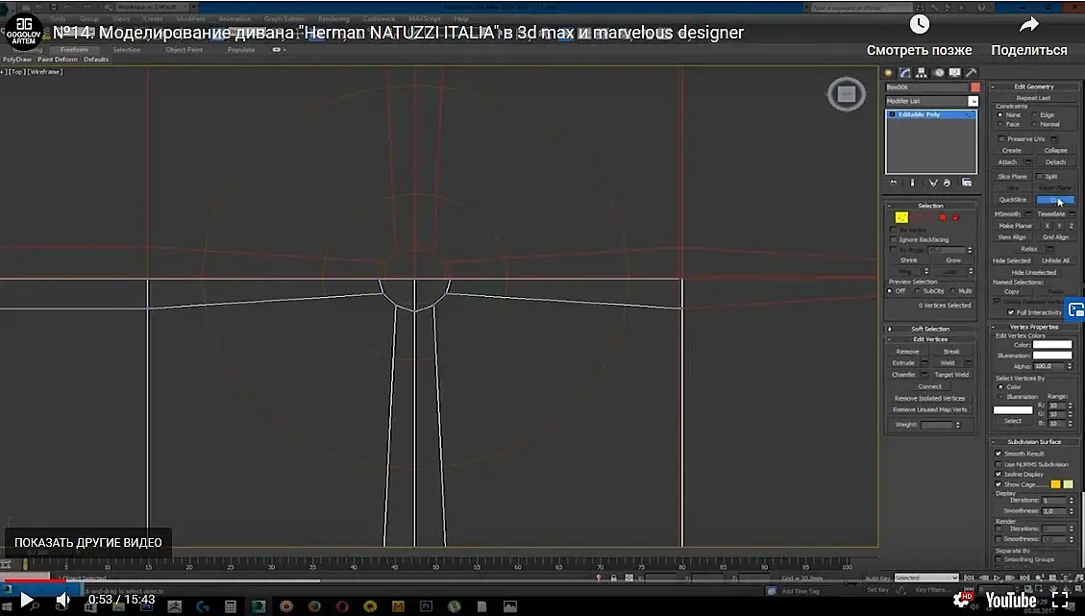Open the Selection ribbon tab
This screenshot has width=1085, height=616.
pyautogui.click(x=127, y=50)
